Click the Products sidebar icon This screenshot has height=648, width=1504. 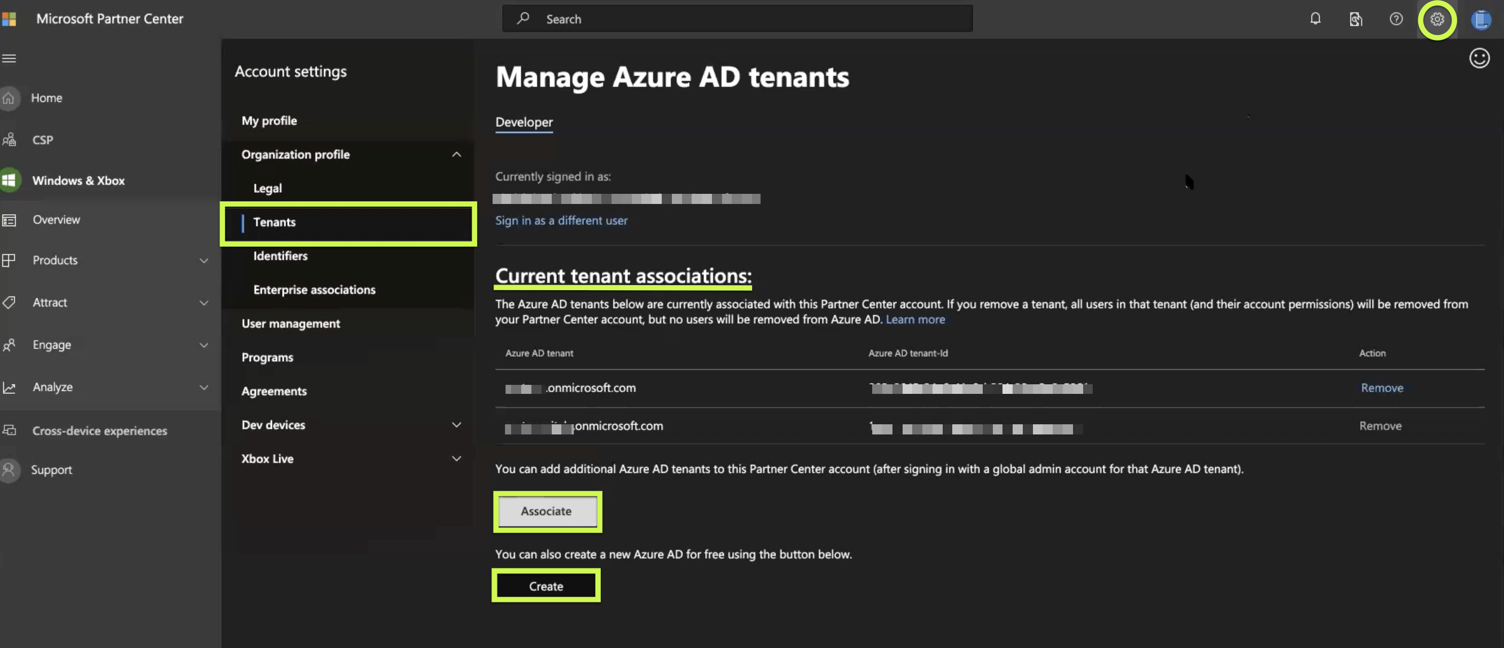[9, 260]
